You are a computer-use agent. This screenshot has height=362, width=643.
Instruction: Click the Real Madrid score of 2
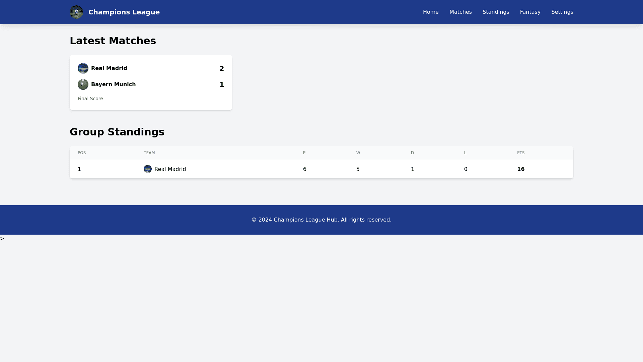222,69
